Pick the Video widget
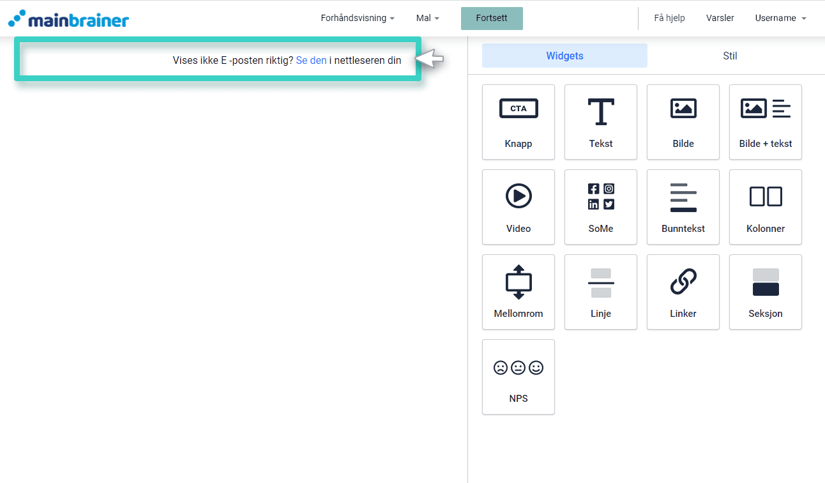The width and height of the screenshot is (825, 483). [518, 207]
